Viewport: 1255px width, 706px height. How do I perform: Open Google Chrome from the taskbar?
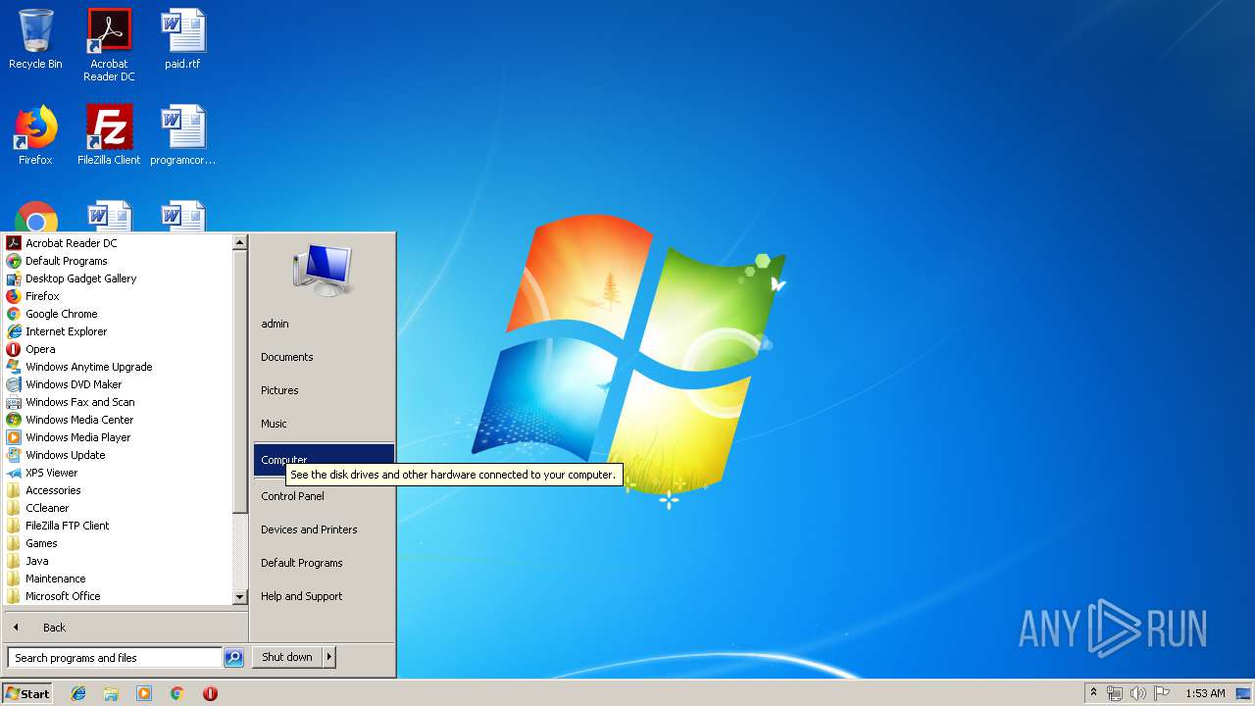(x=176, y=693)
